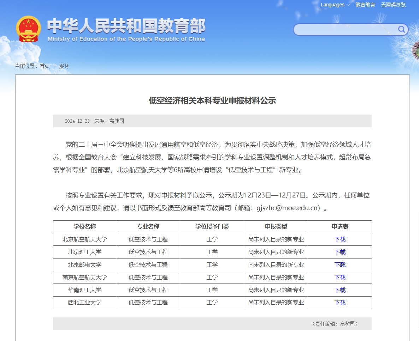Click the 申请表 column header
Screen dimensions: 419x341
[340, 227]
